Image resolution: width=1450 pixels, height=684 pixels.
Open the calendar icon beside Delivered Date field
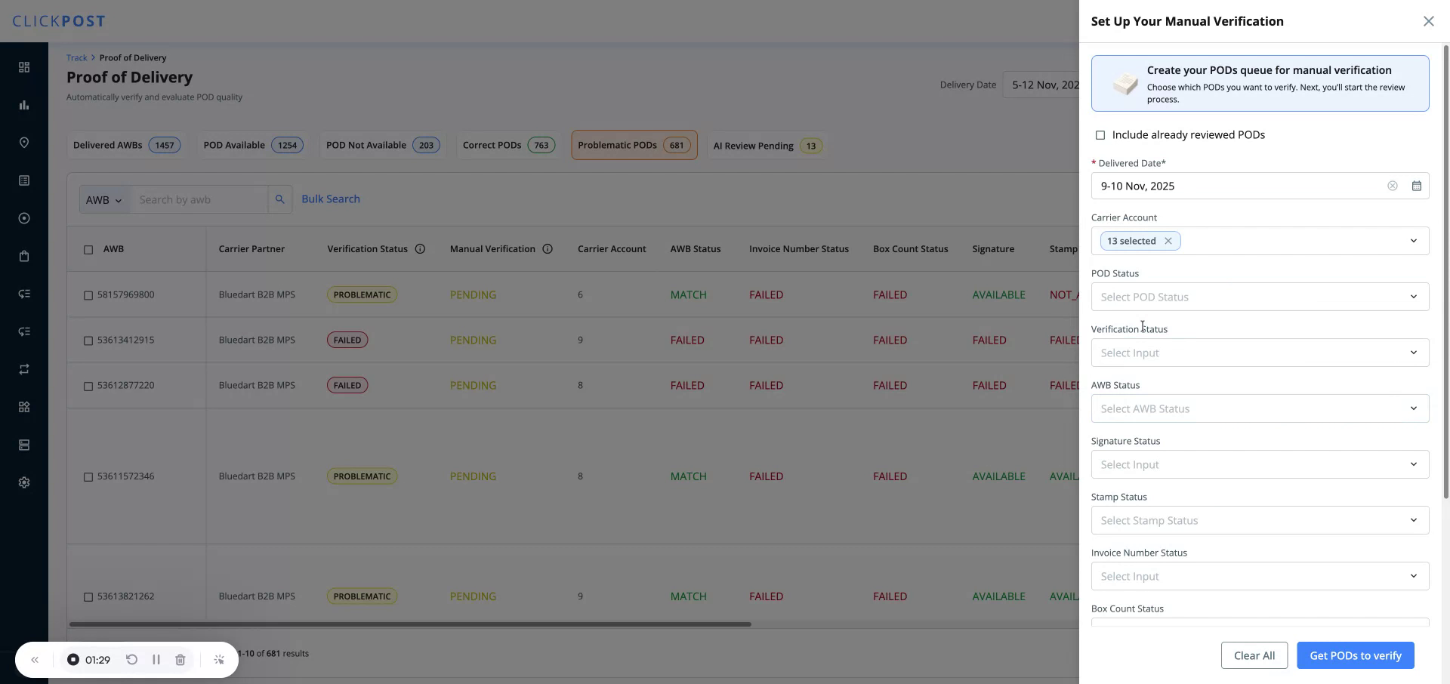(x=1417, y=186)
